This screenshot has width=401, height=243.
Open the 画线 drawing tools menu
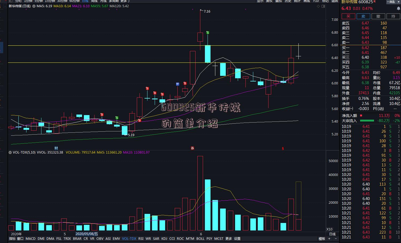307,1
